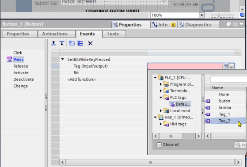Move the zoom slider handle
The height and width of the screenshot is (167, 247).
[219, 15]
